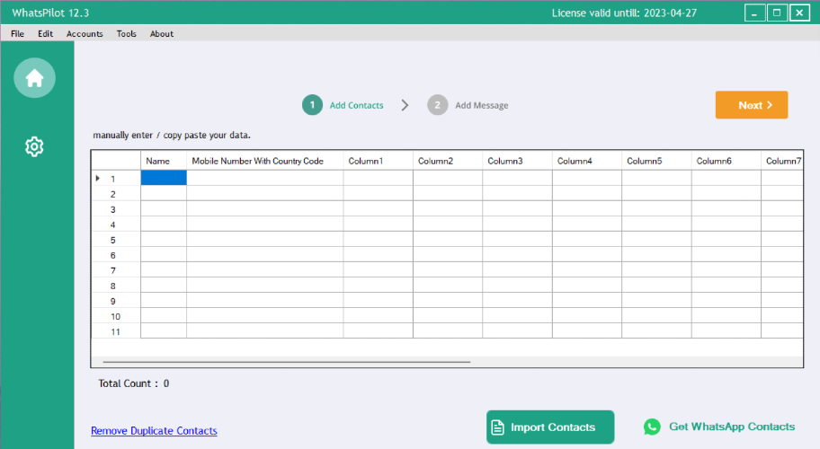Screen dimensions: 820x449
Task: Click the grid's horizontal scrollbar
Action: (x=287, y=361)
